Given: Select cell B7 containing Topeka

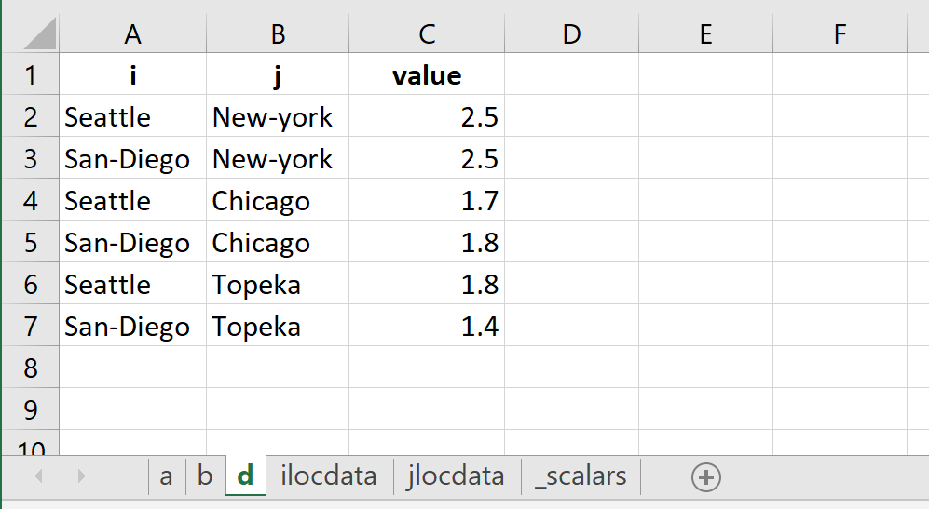Looking at the screenshot, I should [278, 326].
